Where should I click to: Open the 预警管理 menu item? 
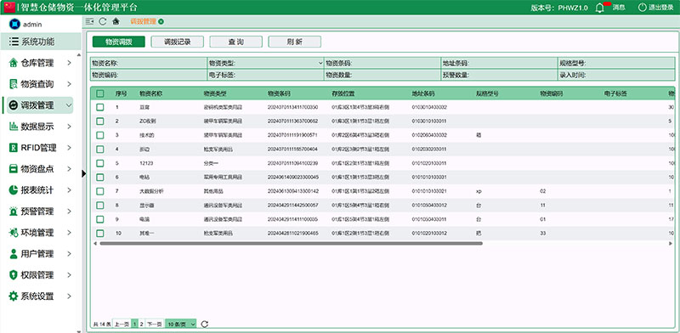[40, 212]
